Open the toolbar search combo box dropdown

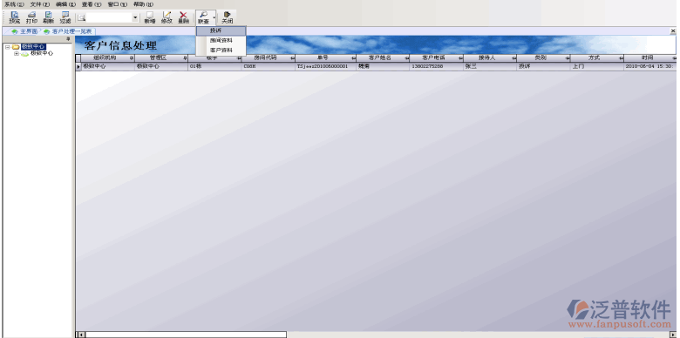tap(135, 17)
